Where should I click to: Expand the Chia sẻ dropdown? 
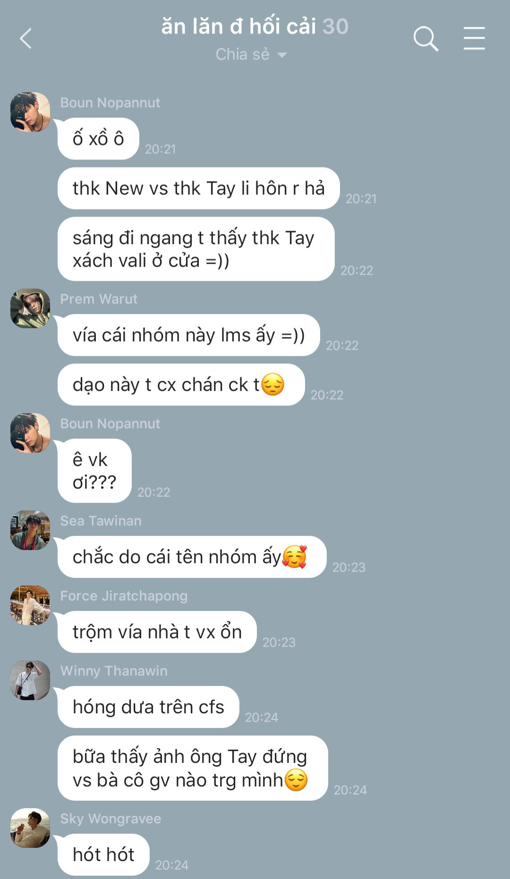point(251,54)
